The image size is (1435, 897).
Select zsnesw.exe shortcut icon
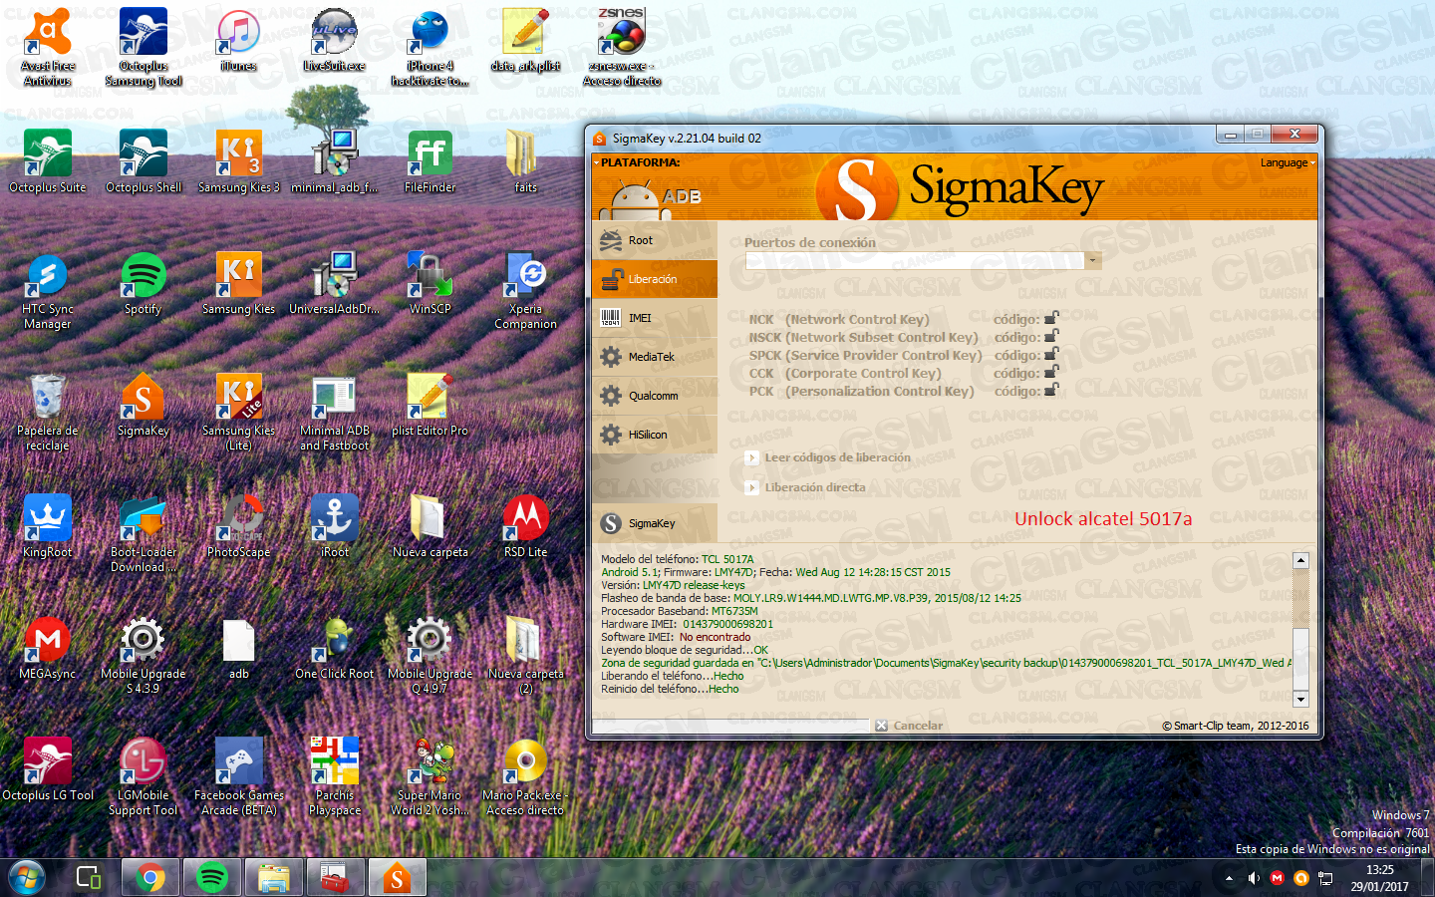[622, 47]
